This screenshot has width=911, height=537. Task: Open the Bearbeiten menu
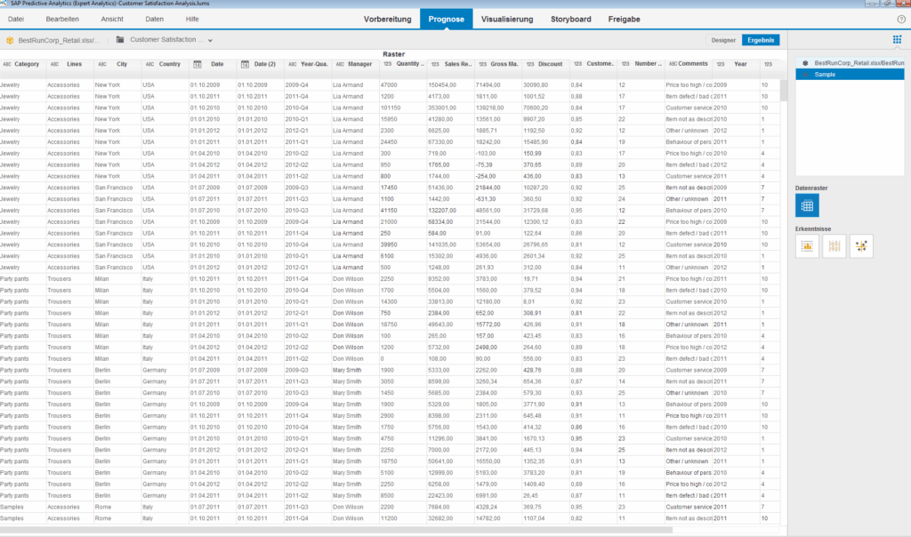coord(61,19)
